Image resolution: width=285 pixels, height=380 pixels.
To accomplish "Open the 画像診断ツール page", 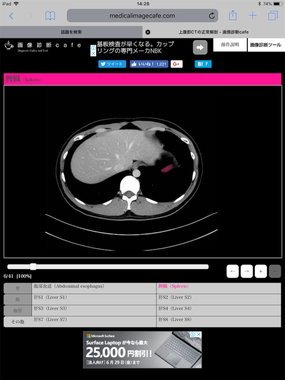I will (266, 45).
